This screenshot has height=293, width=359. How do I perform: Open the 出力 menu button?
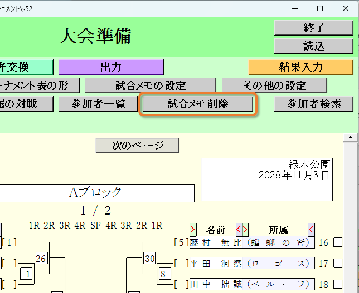tap(111, 67)
